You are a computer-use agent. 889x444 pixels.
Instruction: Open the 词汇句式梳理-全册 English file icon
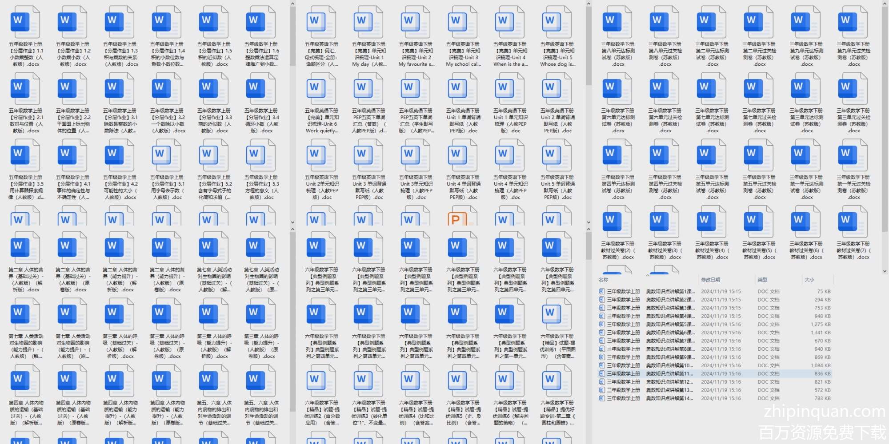click(x=321, y=22)
